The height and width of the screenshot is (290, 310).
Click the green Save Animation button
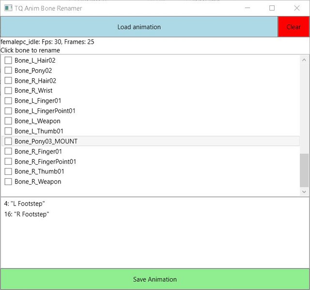coord(155,279)
